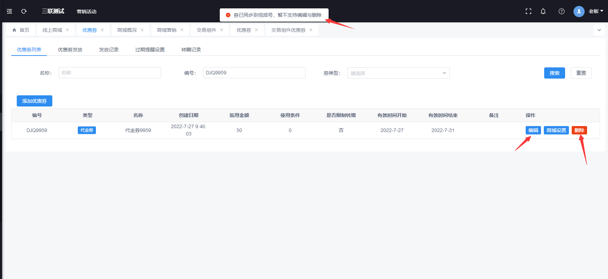The width and height of the screenshot is (608, 279).
Task: Click 编辑 for coupon DJQ9959
Action: (x=533, y=130)
